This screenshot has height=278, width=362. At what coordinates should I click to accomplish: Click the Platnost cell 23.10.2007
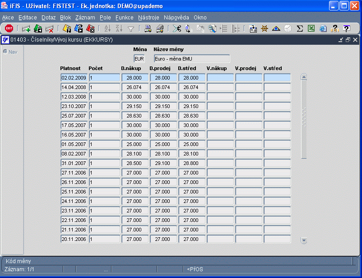(74, 106)
